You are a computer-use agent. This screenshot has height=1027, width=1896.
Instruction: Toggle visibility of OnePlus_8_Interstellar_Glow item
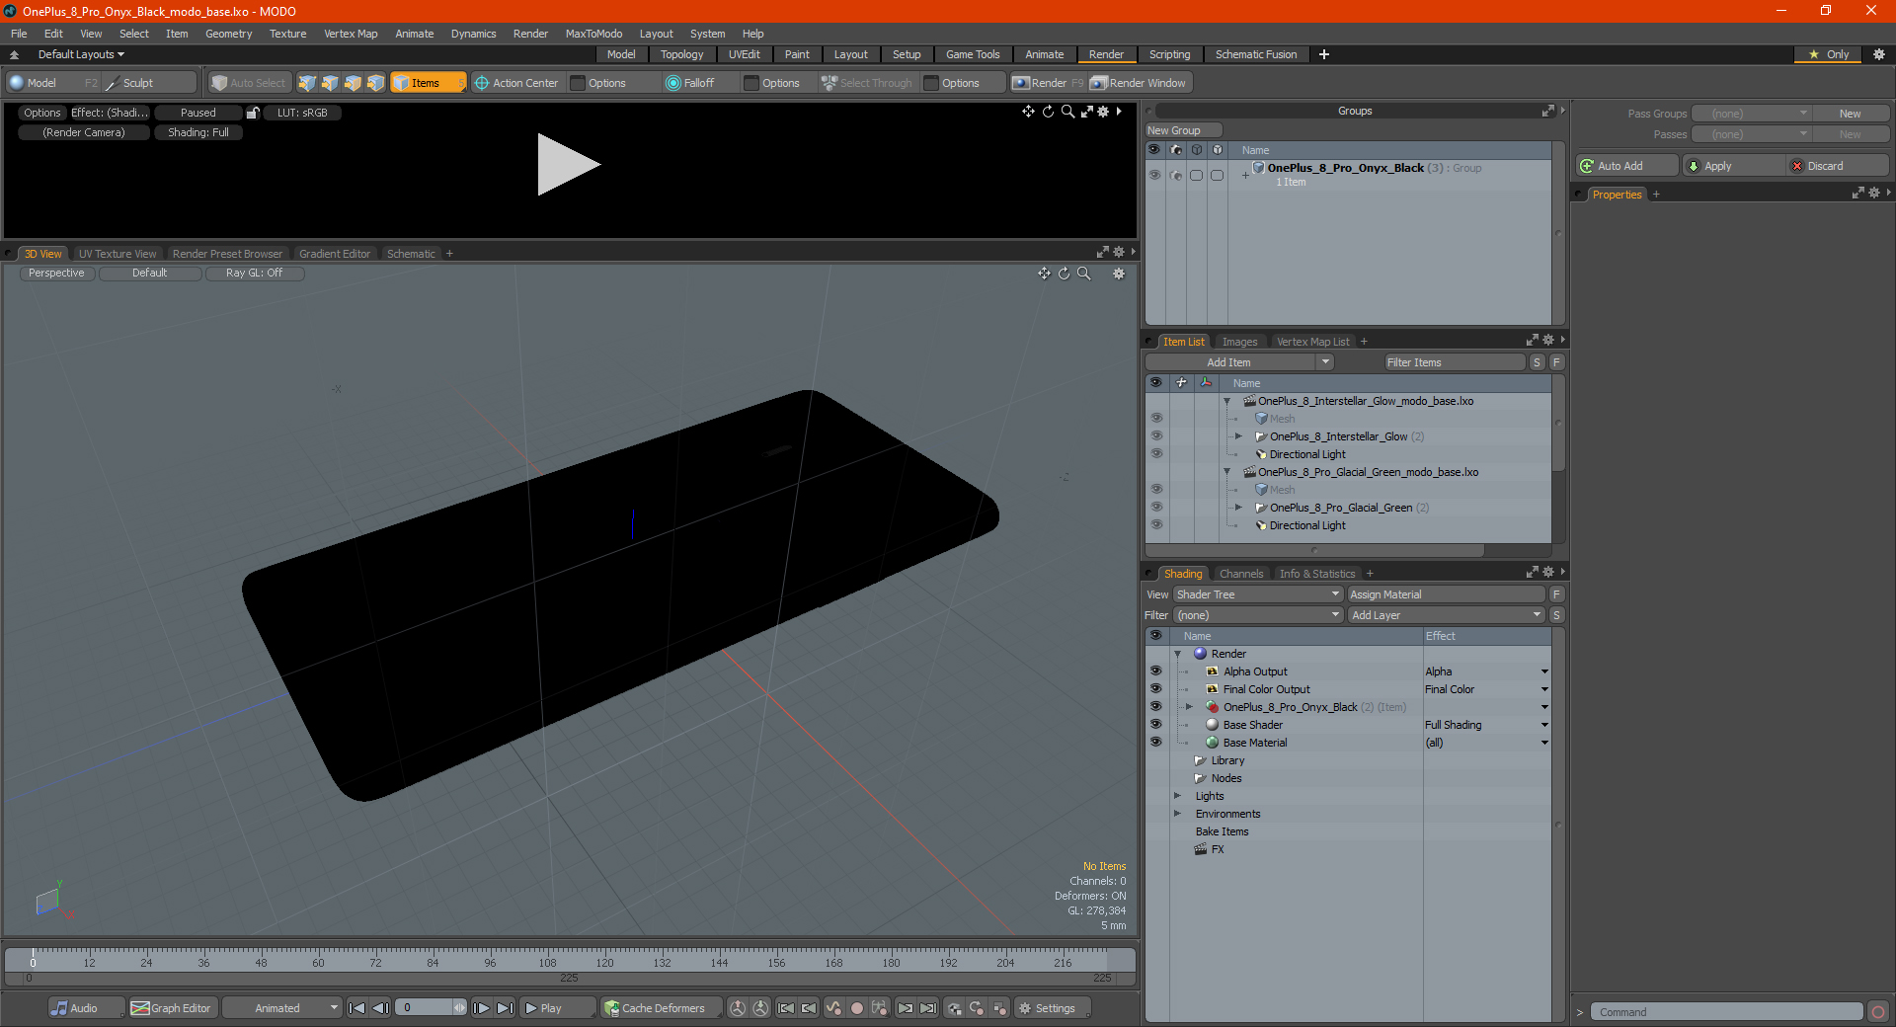click(1156, 436)
